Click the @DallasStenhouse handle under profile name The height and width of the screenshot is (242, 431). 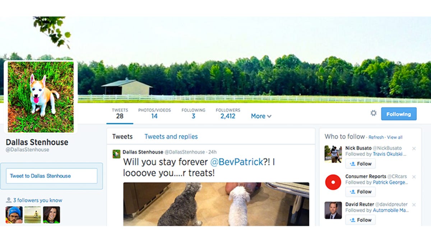(x=27, y=150)
